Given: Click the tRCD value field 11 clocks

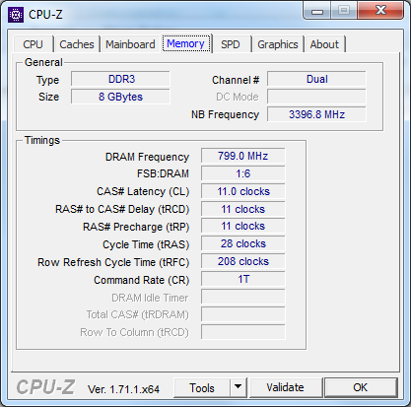Looking at the screenshot, I should coord(243,209).
